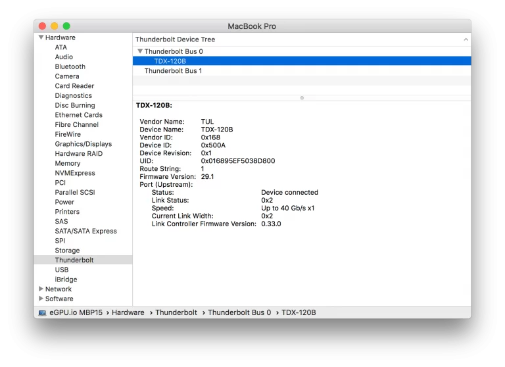Close the MacBook Pro window
505x367 pixels.
42,26
